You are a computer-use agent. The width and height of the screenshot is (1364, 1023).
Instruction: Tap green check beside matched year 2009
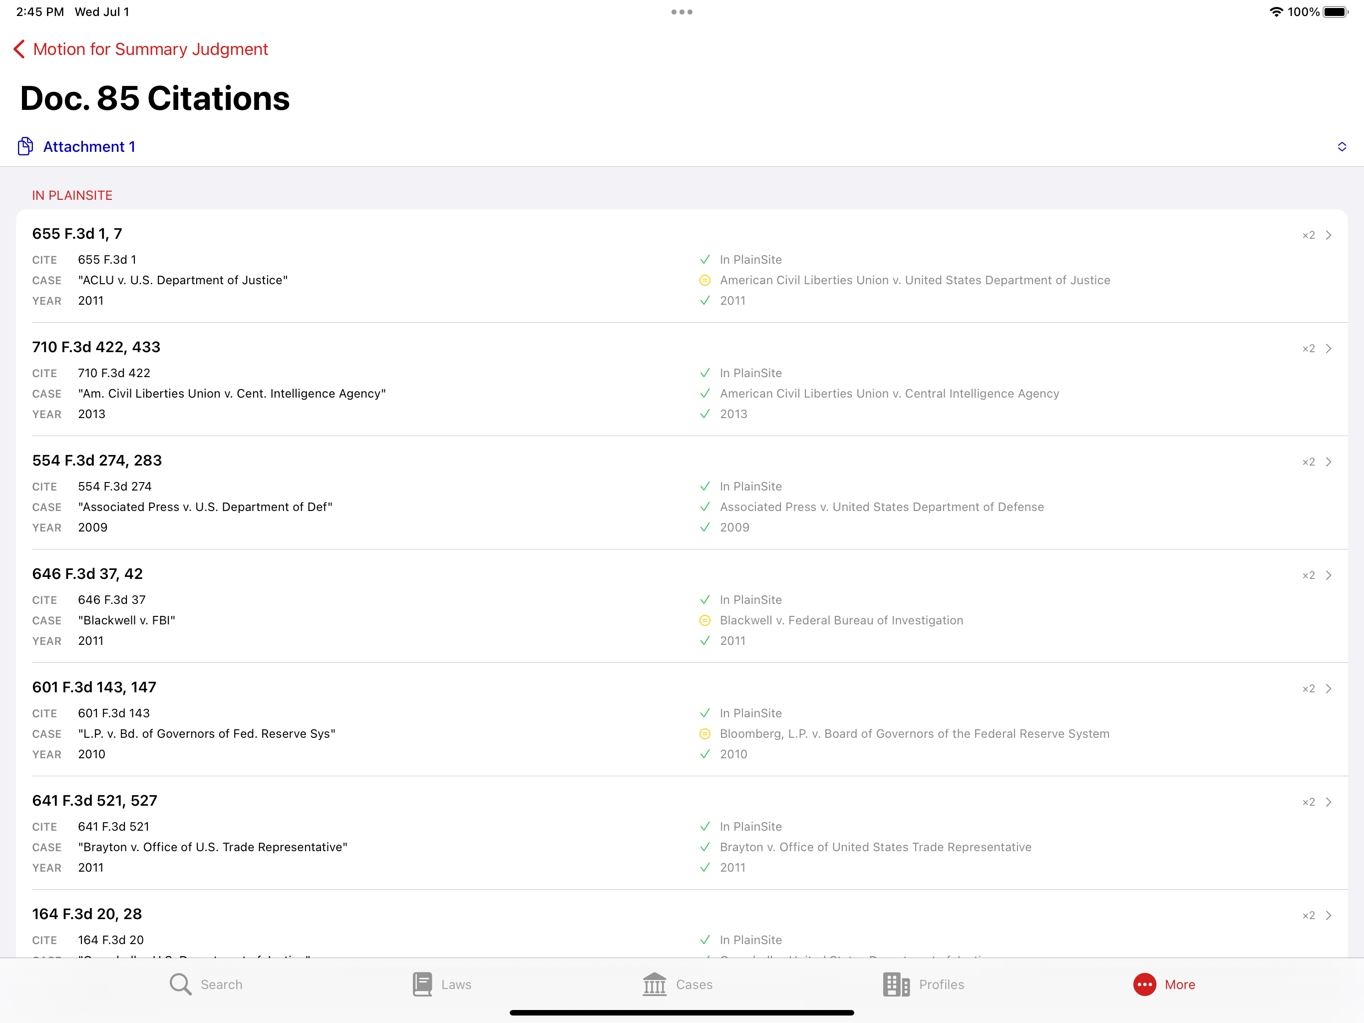tap(705, 527)
